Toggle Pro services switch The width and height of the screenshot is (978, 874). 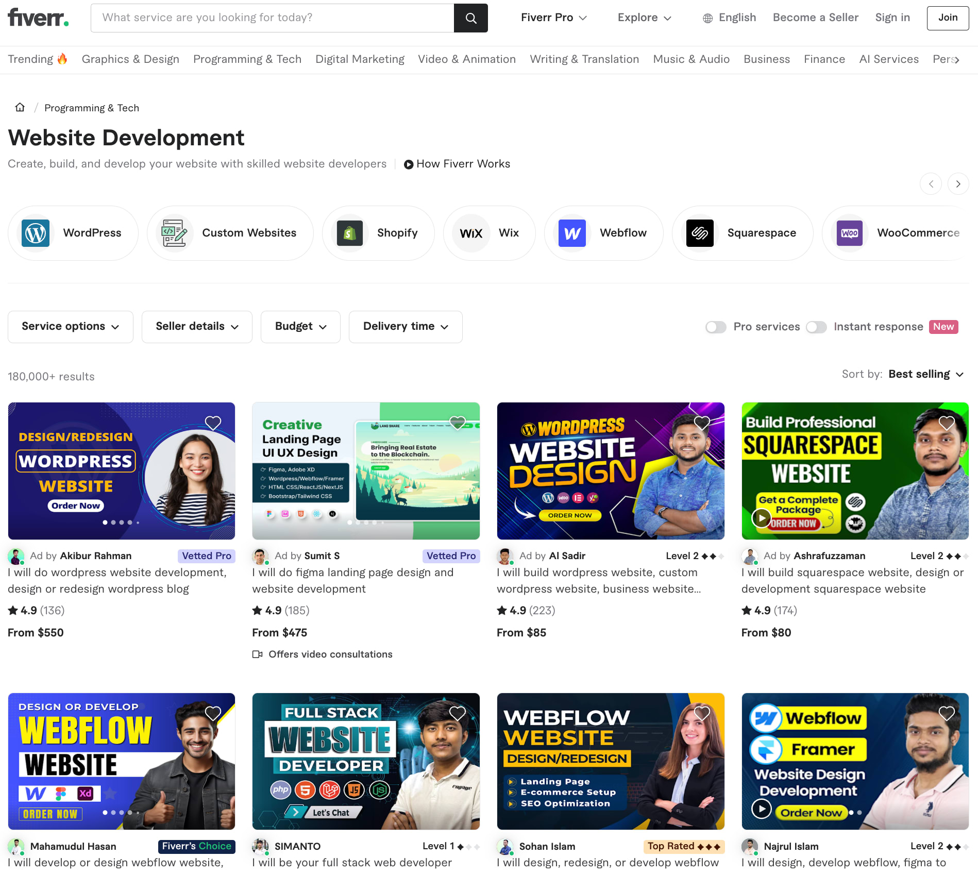coord(716,327)
